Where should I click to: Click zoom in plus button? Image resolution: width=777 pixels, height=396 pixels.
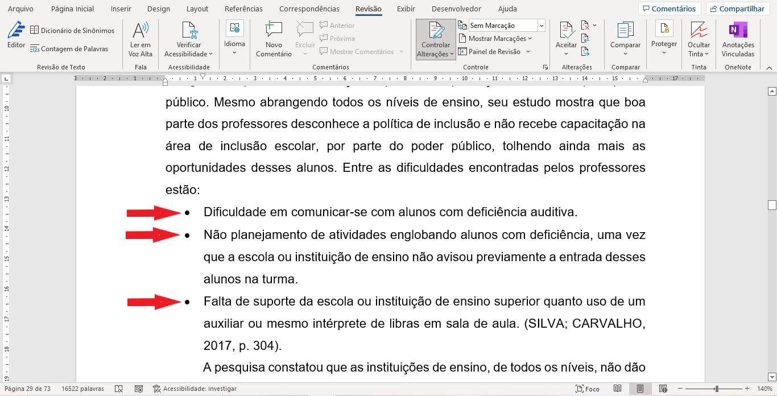[x=747, y=389]
